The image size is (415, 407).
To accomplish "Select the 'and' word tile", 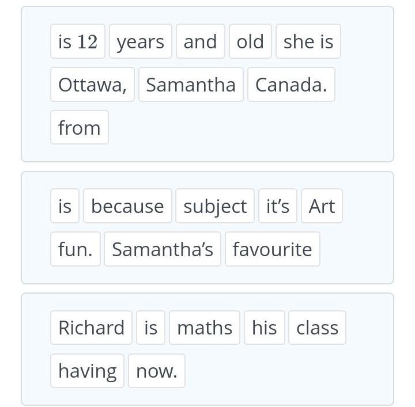I will 201,41.
